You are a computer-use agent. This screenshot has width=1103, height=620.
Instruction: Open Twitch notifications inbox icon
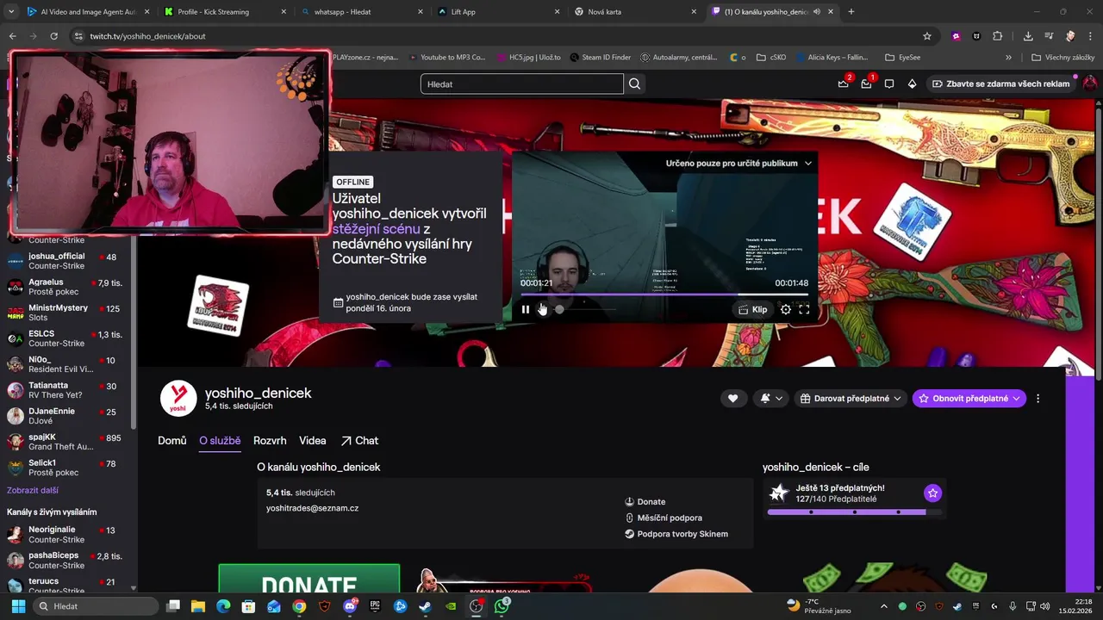(x=866, y=84)
